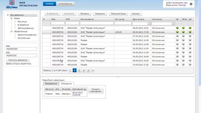201x113 pixels.
Task: Click ЦР grey dot for 05.05.2012 15:18 row
Action: point(177,61)
